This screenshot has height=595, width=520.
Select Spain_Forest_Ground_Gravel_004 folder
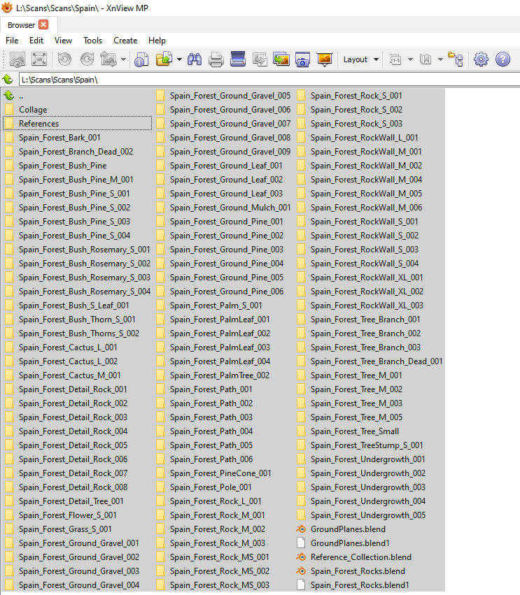78,585
